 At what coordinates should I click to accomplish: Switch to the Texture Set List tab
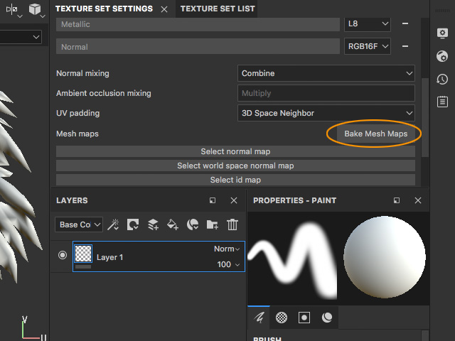(217, 9)
